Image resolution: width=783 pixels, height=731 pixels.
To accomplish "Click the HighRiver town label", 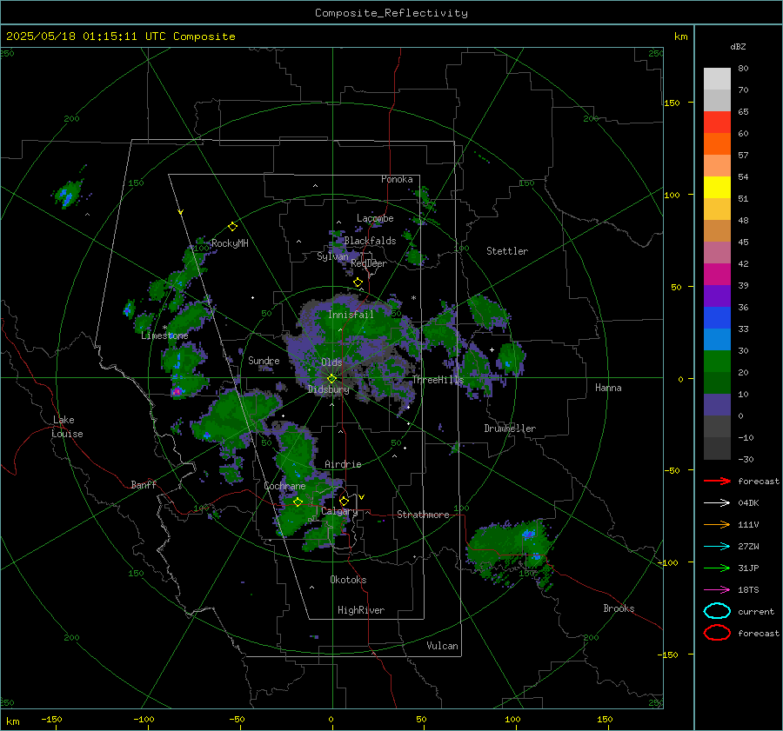I will pyautogui.click(x=361, y=610).
